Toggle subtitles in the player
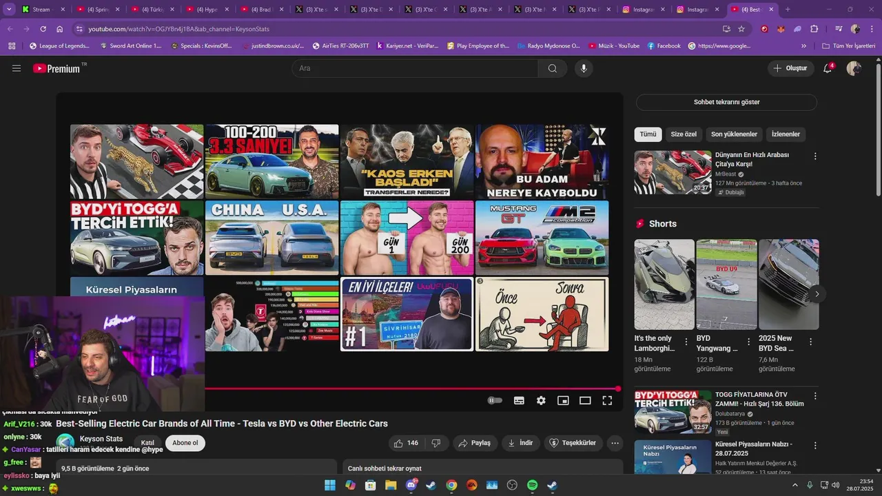 coord(519,400)
